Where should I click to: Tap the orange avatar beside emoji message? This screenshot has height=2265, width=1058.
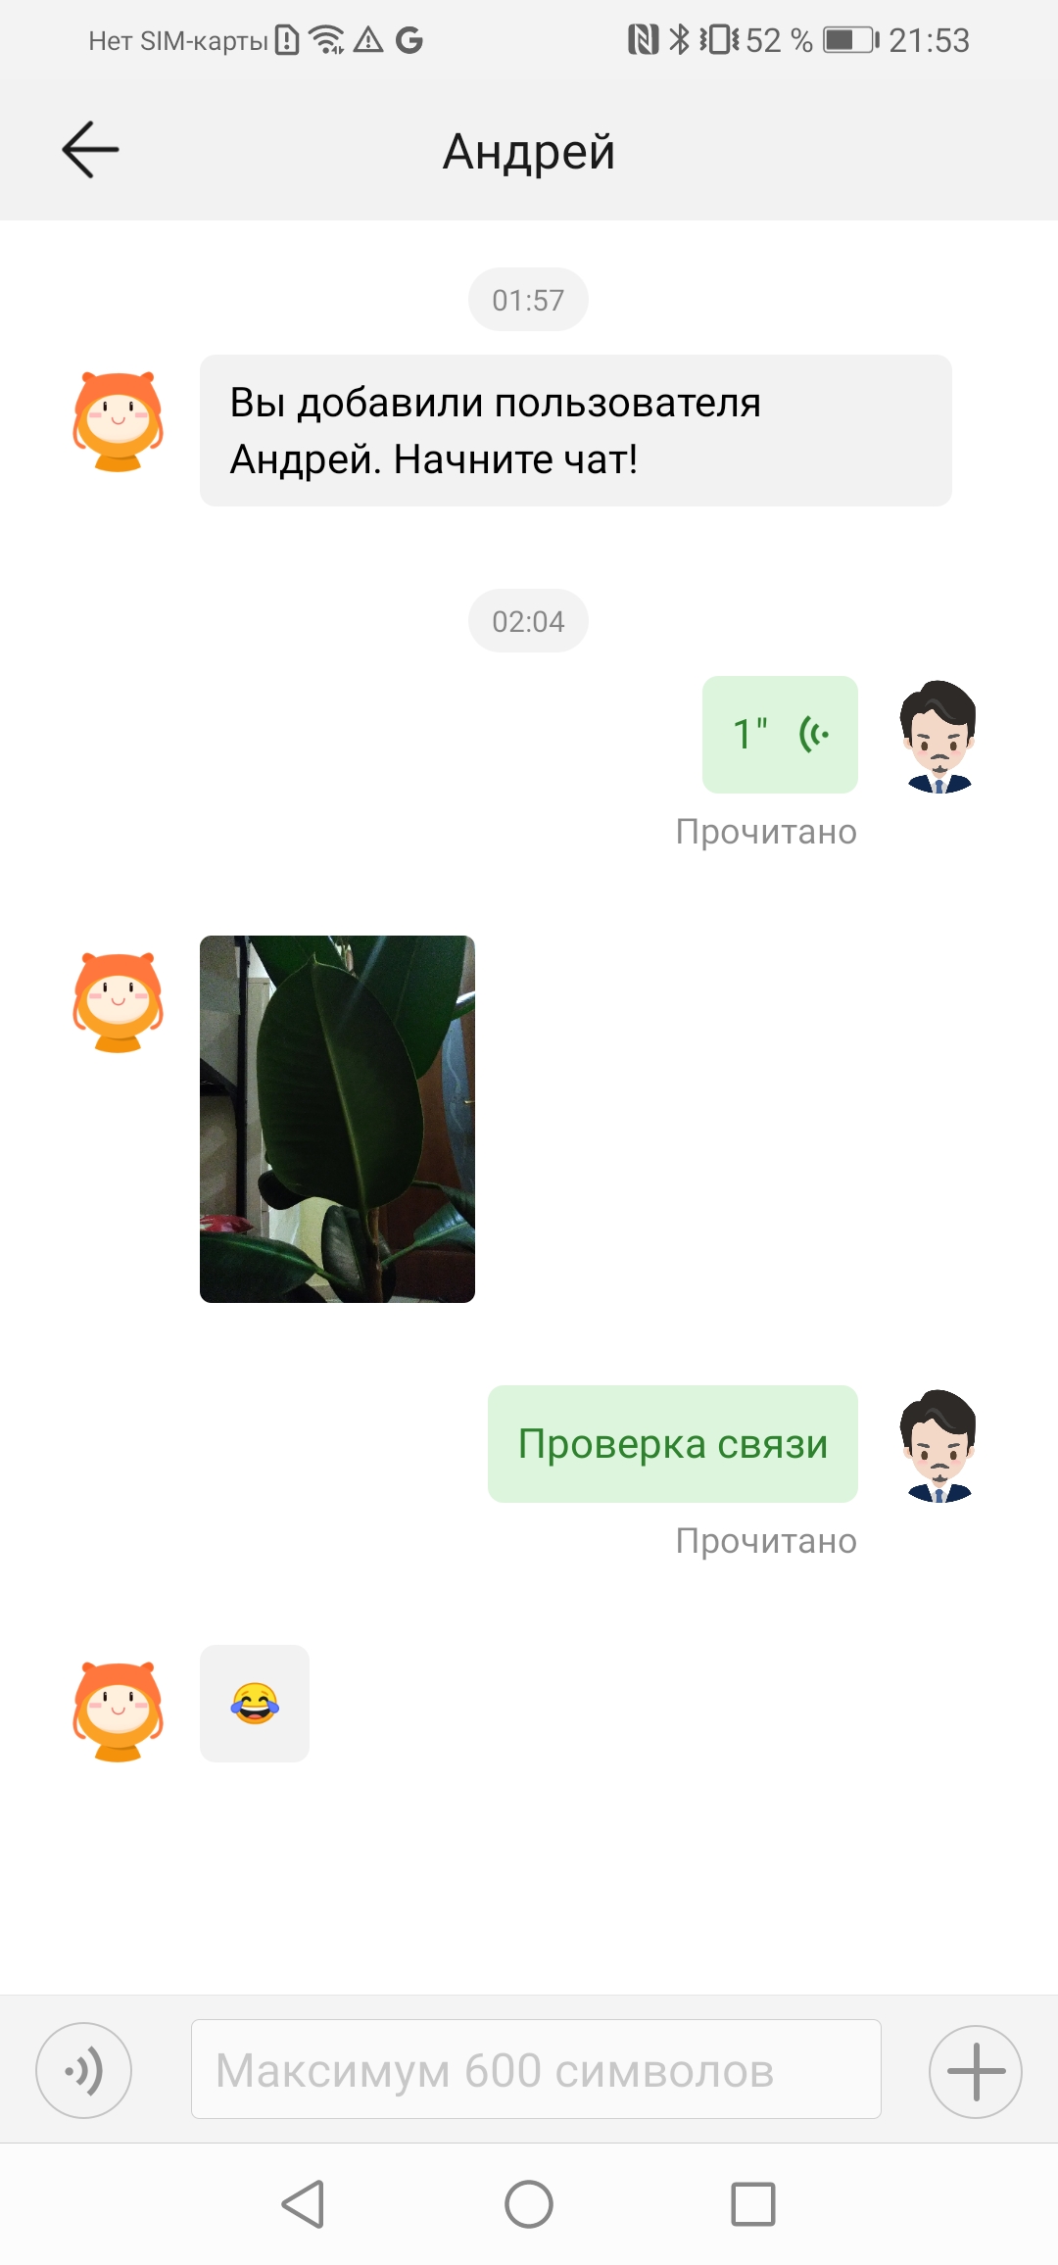coord(119,1712)
